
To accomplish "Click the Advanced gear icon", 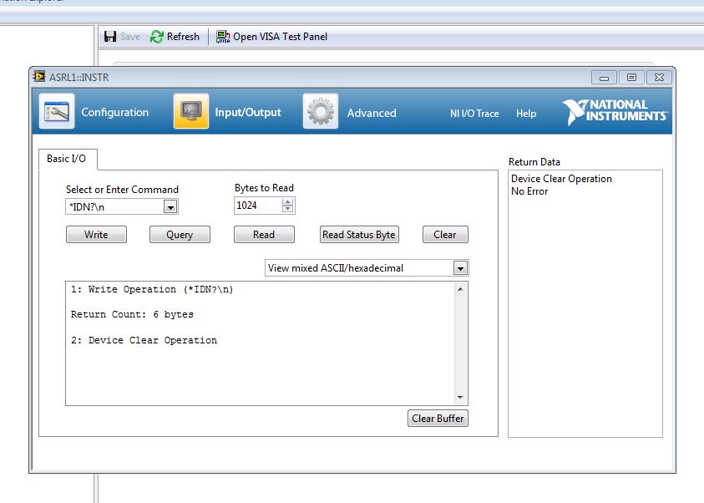I will pos(321,111).
